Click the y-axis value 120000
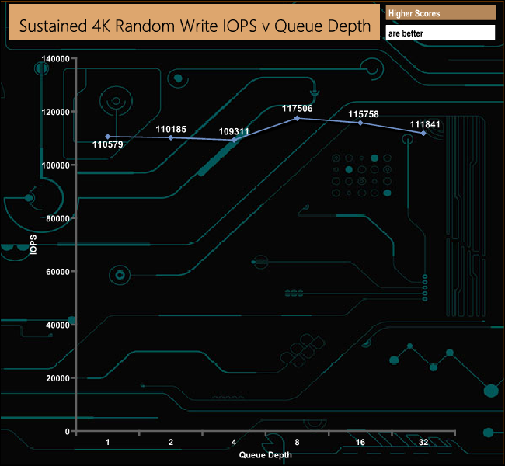 (x=55, y=112)
